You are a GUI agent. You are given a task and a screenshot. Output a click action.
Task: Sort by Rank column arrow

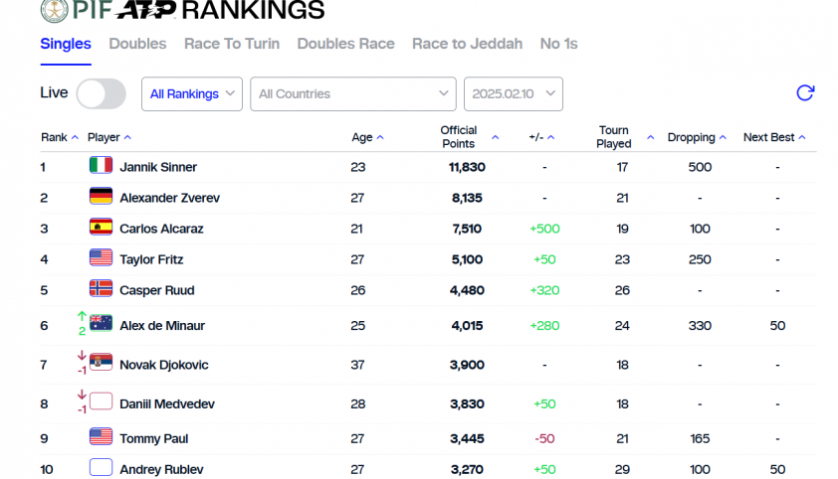pyautogui.click(x=75, y=137)
